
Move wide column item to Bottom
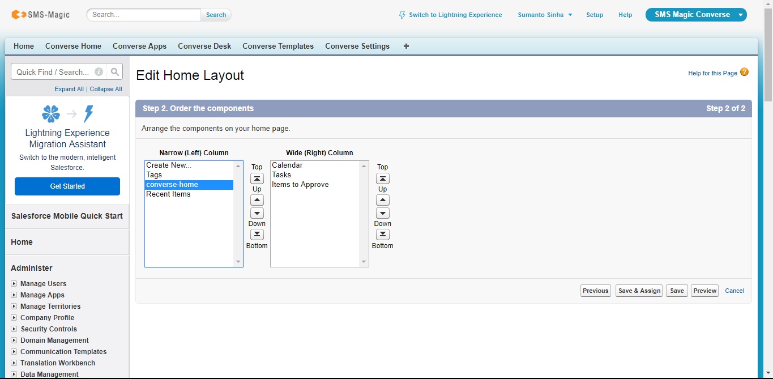click(x=383, y=235)
